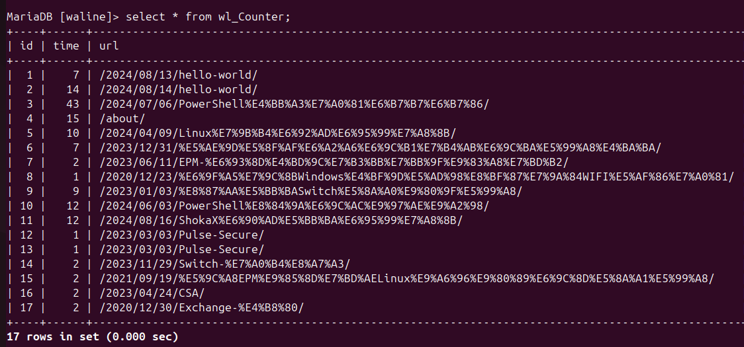This screenshot has width=744, height=347.
Task: Click the /2023/04/24/CSA/ URL
Action: [152, 293]
